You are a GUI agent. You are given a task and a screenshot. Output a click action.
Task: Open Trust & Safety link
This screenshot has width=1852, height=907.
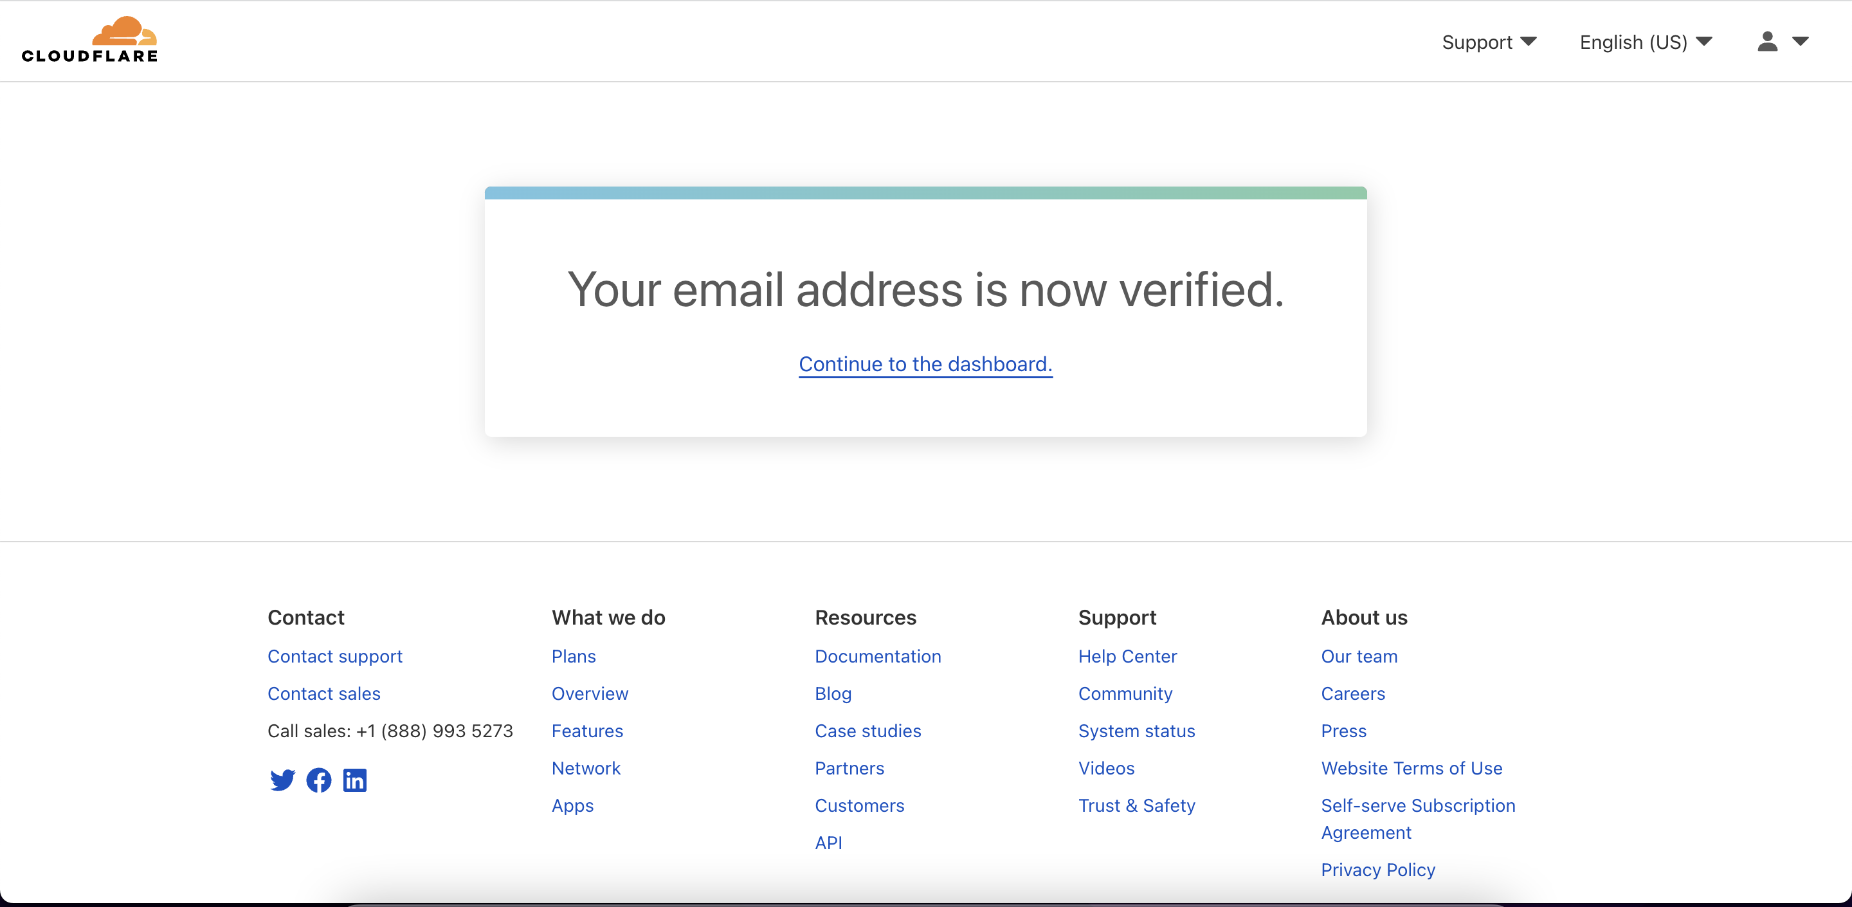(1136, 805)
